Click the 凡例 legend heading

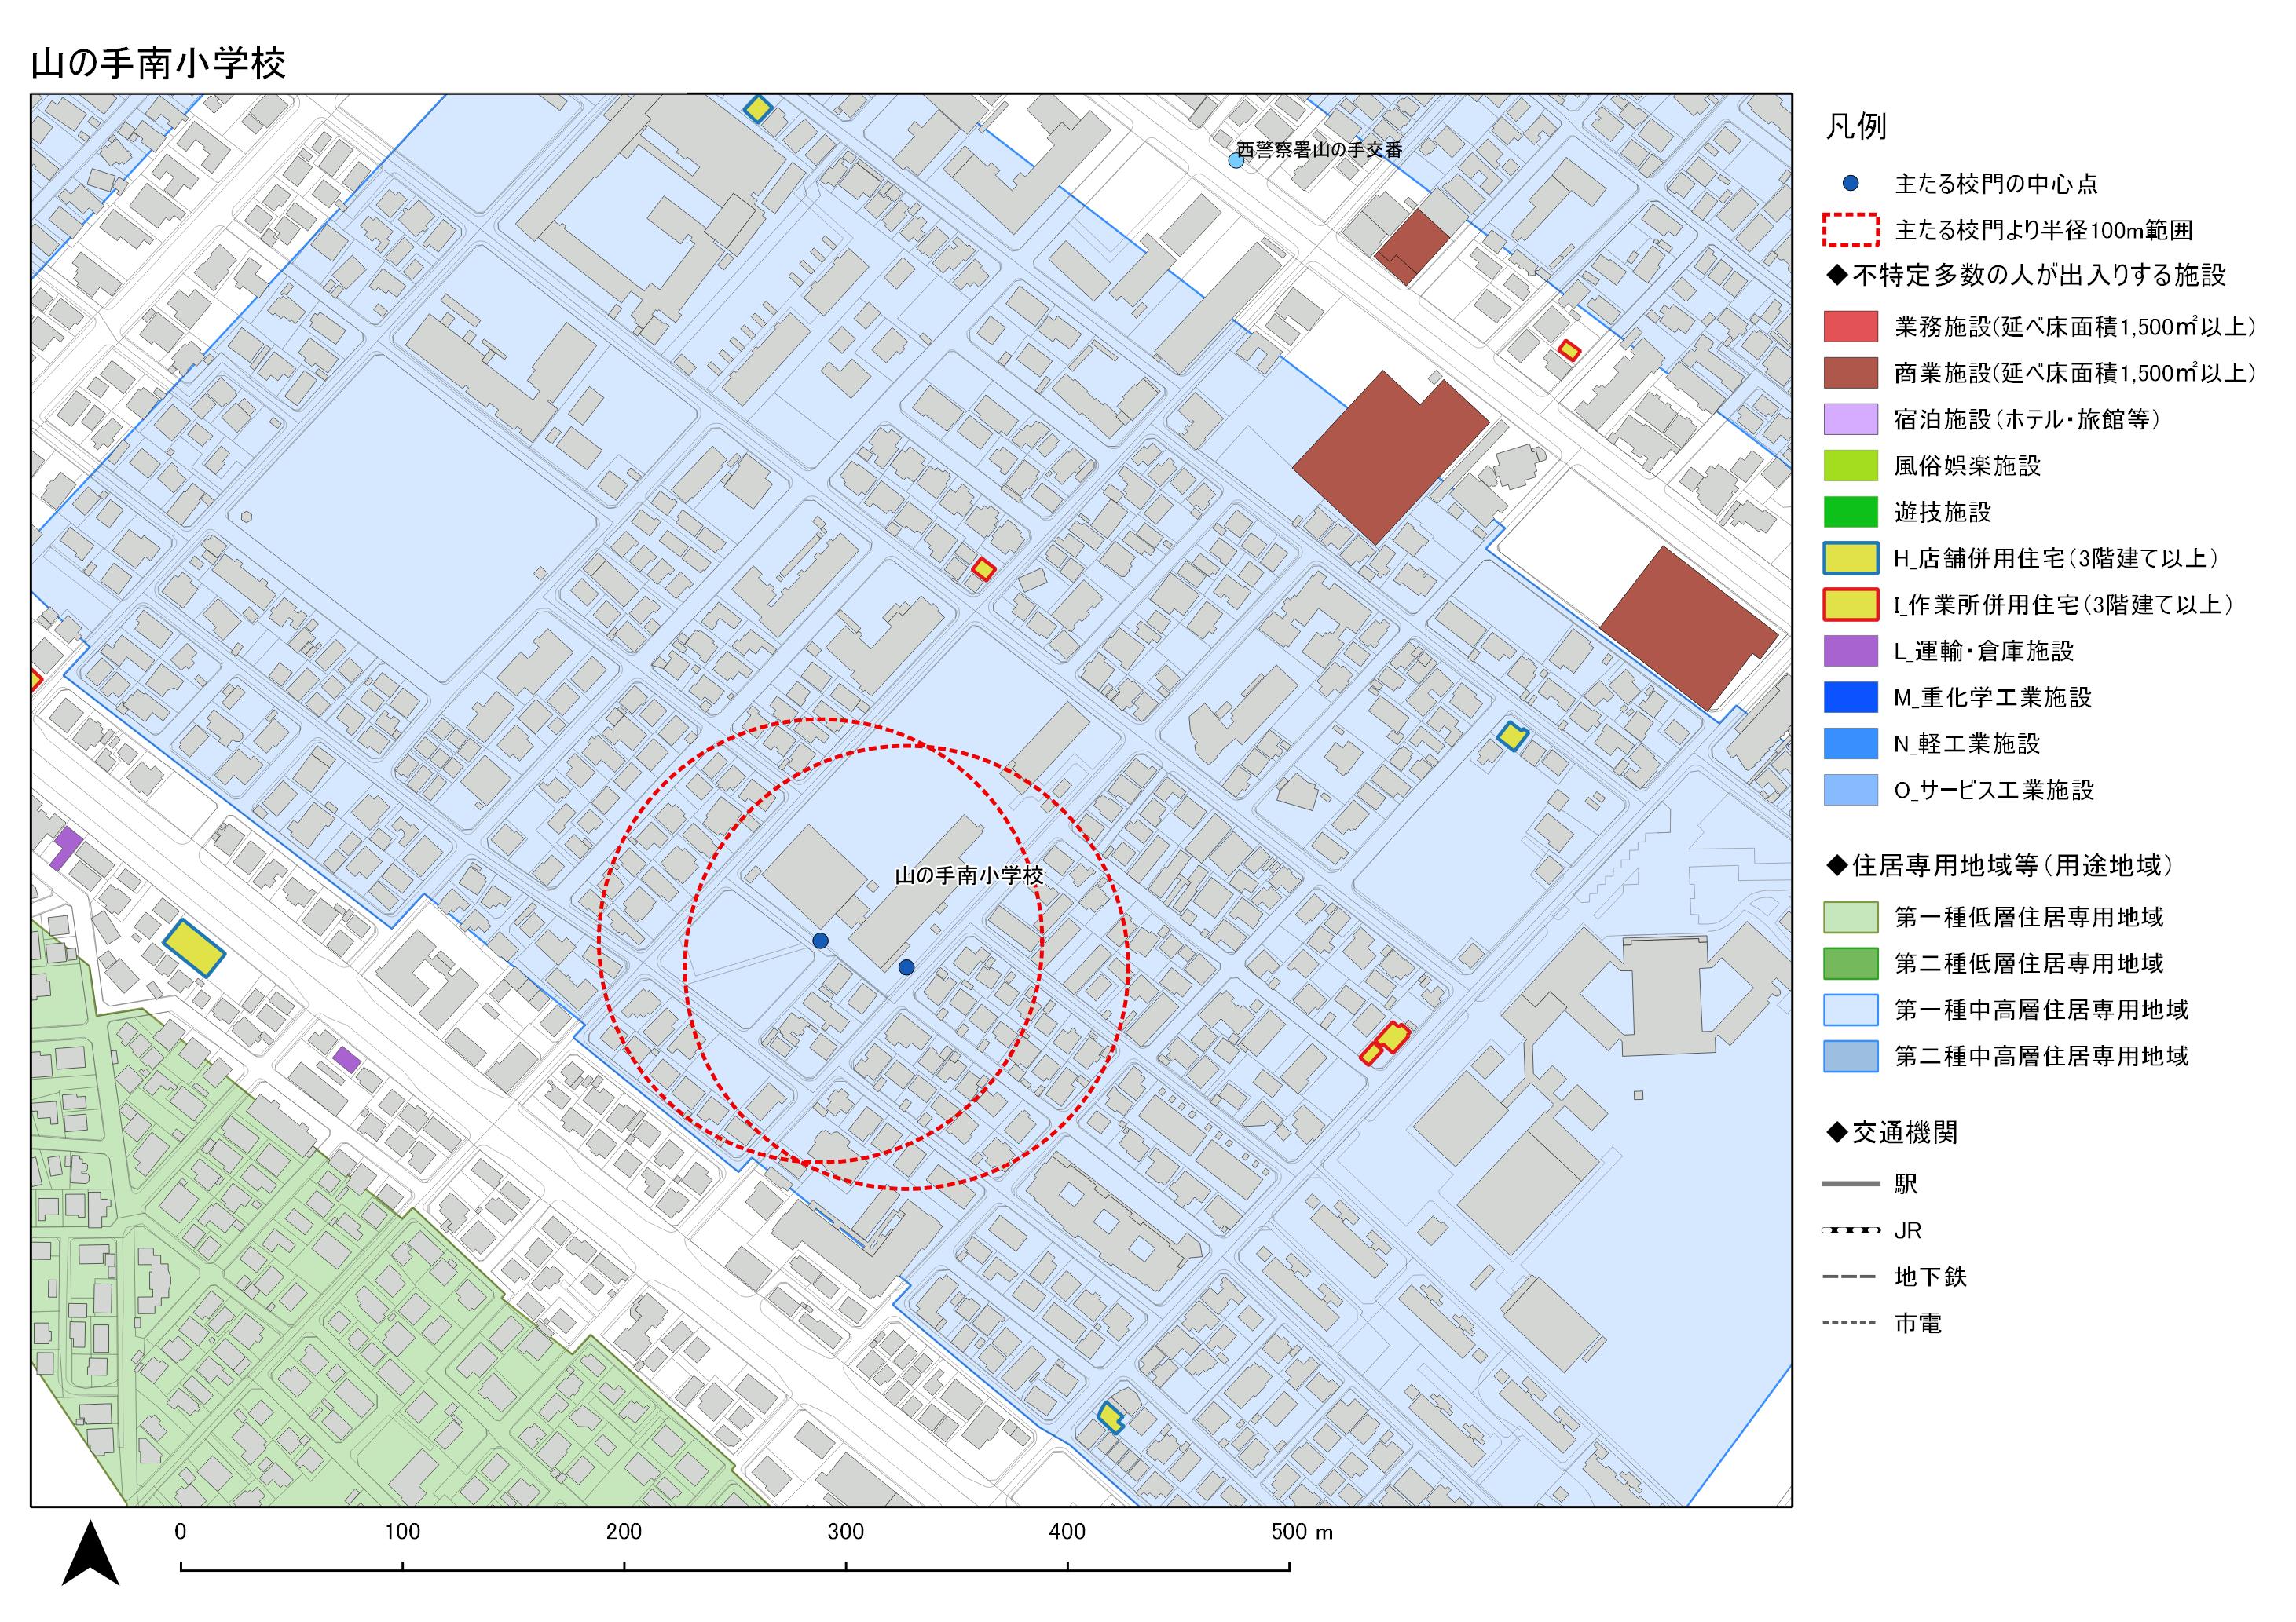click(x=1856, y=127)
